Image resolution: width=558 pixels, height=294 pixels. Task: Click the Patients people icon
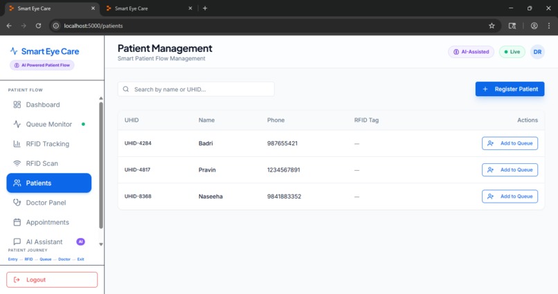click(x=17, y=183)
